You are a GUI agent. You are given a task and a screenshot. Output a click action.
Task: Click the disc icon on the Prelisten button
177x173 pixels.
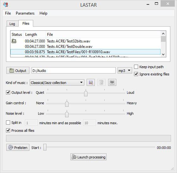pos(10,147)
